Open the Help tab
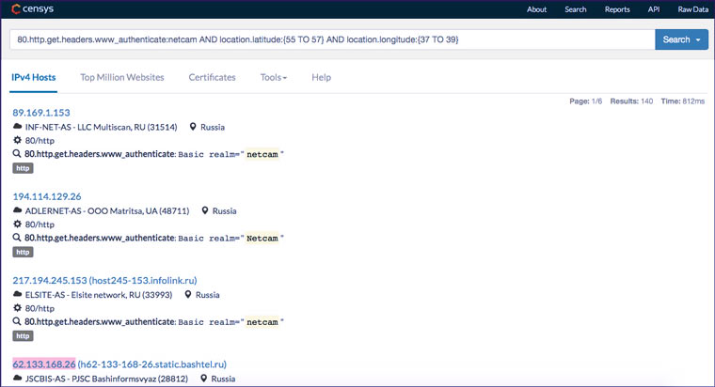This screenshot has width=715, height=387. point(322,77)
